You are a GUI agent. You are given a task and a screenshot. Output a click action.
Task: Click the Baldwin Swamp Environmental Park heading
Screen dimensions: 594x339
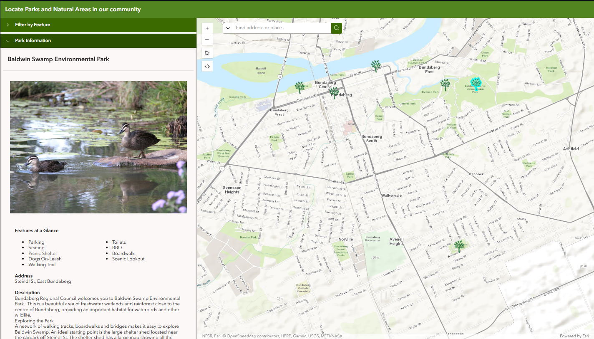tap(58, 59)
